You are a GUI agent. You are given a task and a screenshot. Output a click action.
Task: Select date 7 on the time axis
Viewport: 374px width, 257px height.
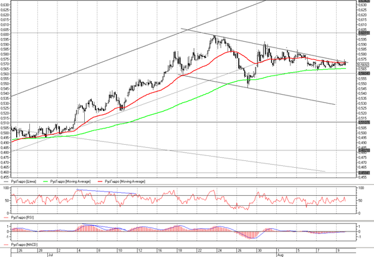pos(318,251)
